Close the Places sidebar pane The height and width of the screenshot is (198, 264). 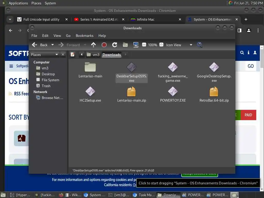[x=63, y=55]
